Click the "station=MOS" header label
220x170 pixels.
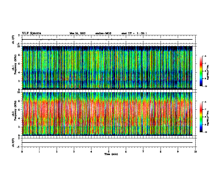(x=103, y=33)
